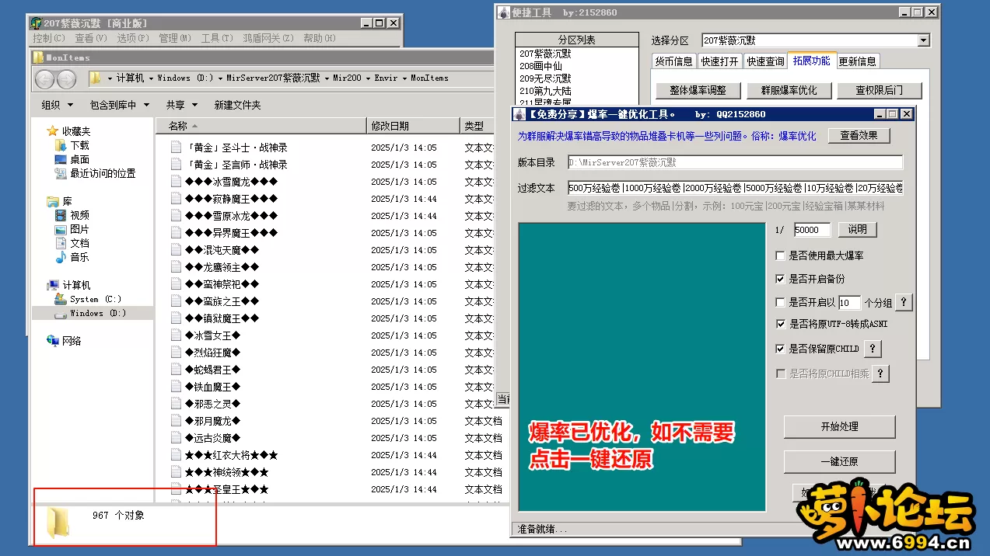
Task: Select the 库 library icon in sidebar
Action: (x=53, y=201)
